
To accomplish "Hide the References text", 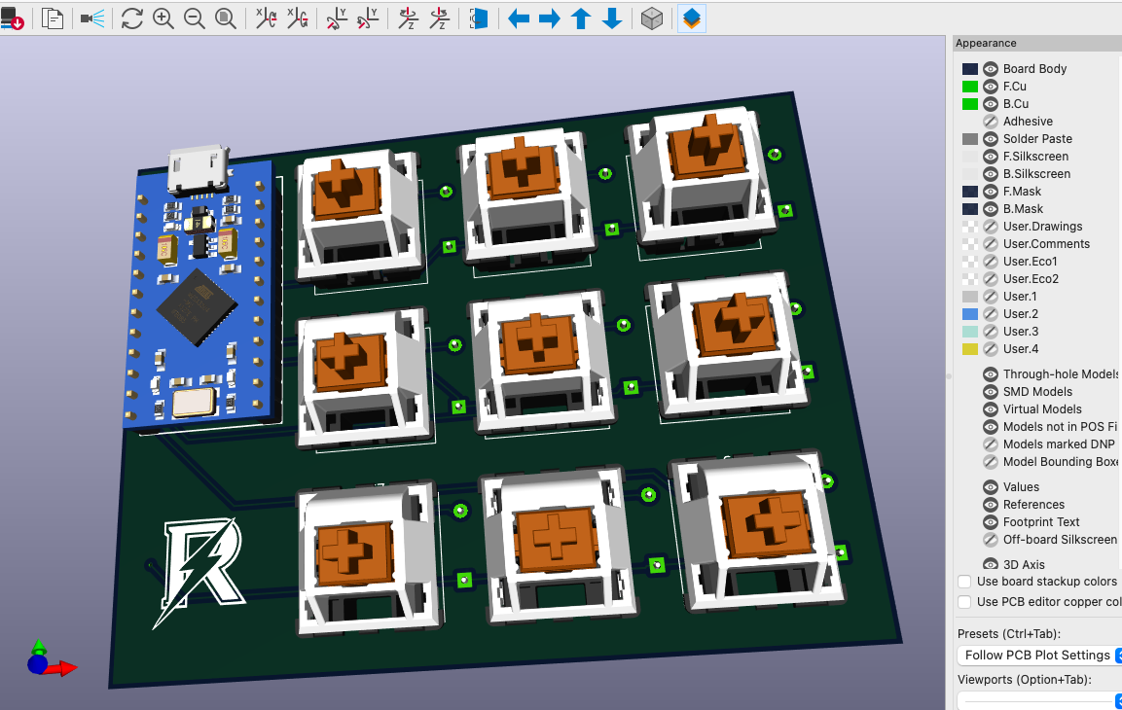I will (990, 504).
